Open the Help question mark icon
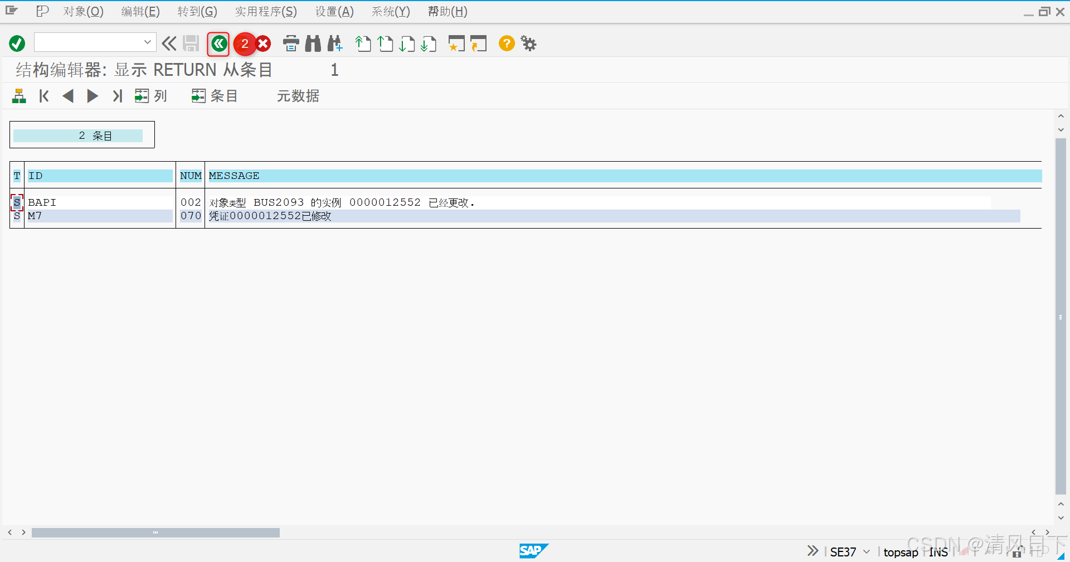Viewport: 1070px width, 562px height. (x=506, y=43)
